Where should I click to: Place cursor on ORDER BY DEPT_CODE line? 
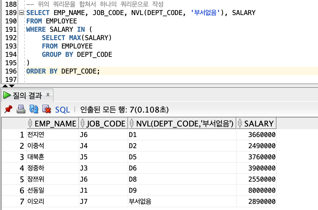(x=172, y=71)
